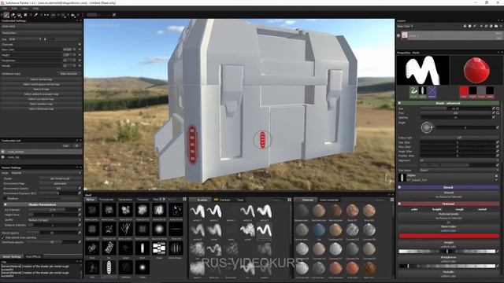Toggle visibility of Layer 1
This screenshot has width=504, height=283.
point(398,35)
